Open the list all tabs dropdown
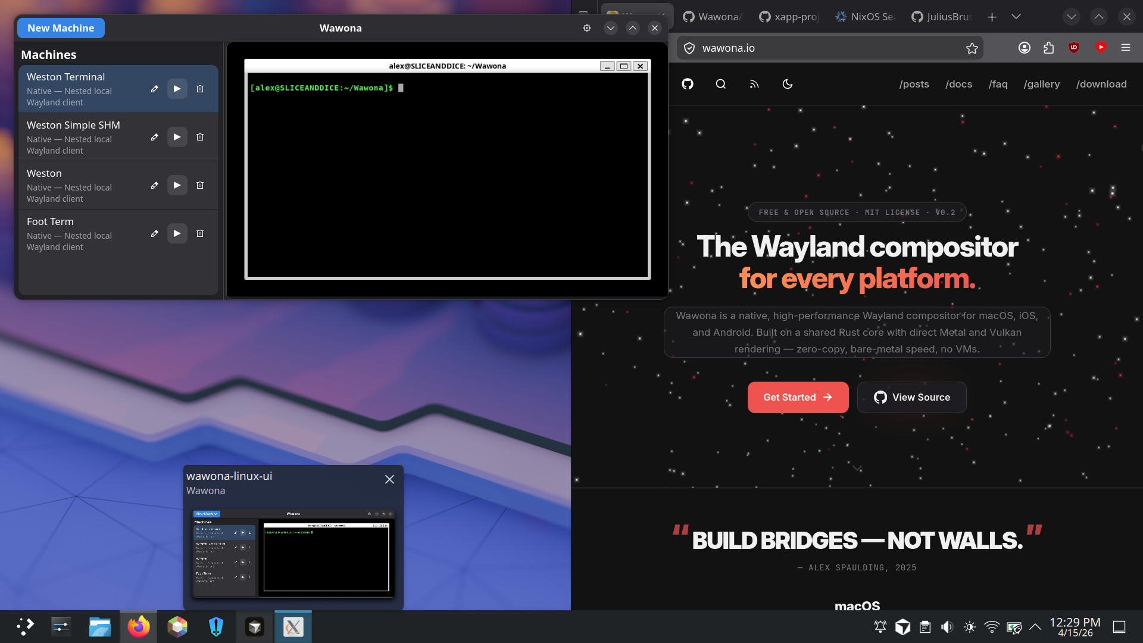The width and height of the screenshot is (1143, 643). pos(1016,17)
